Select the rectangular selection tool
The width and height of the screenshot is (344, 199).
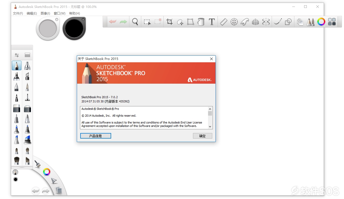pos(147,22)
